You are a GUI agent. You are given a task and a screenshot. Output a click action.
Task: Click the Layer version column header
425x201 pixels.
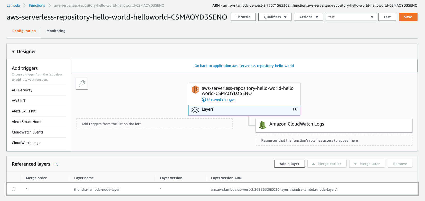tap(171, 178)
